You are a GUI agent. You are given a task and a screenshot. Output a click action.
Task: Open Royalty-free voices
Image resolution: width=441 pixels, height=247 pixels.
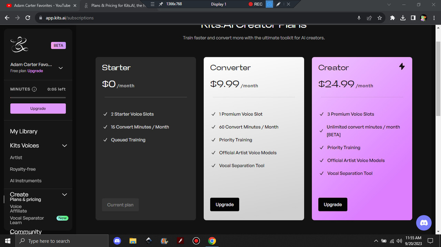coord(23,169)
